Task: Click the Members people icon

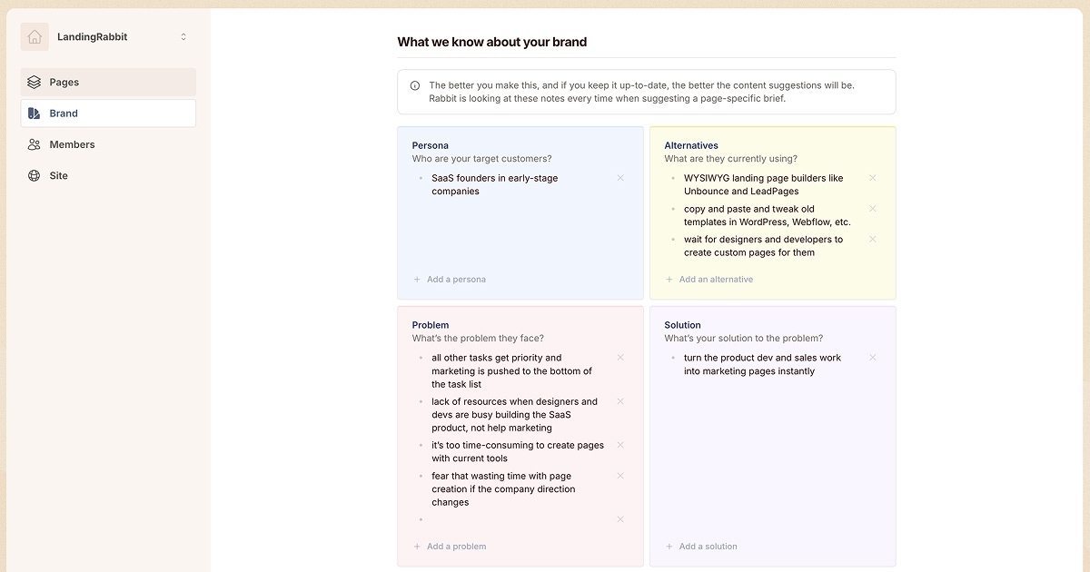Action: click(x=35, y=144)
